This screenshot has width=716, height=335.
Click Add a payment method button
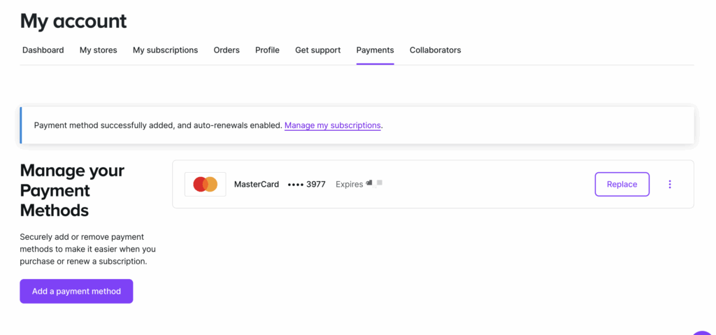coord(76,292)
